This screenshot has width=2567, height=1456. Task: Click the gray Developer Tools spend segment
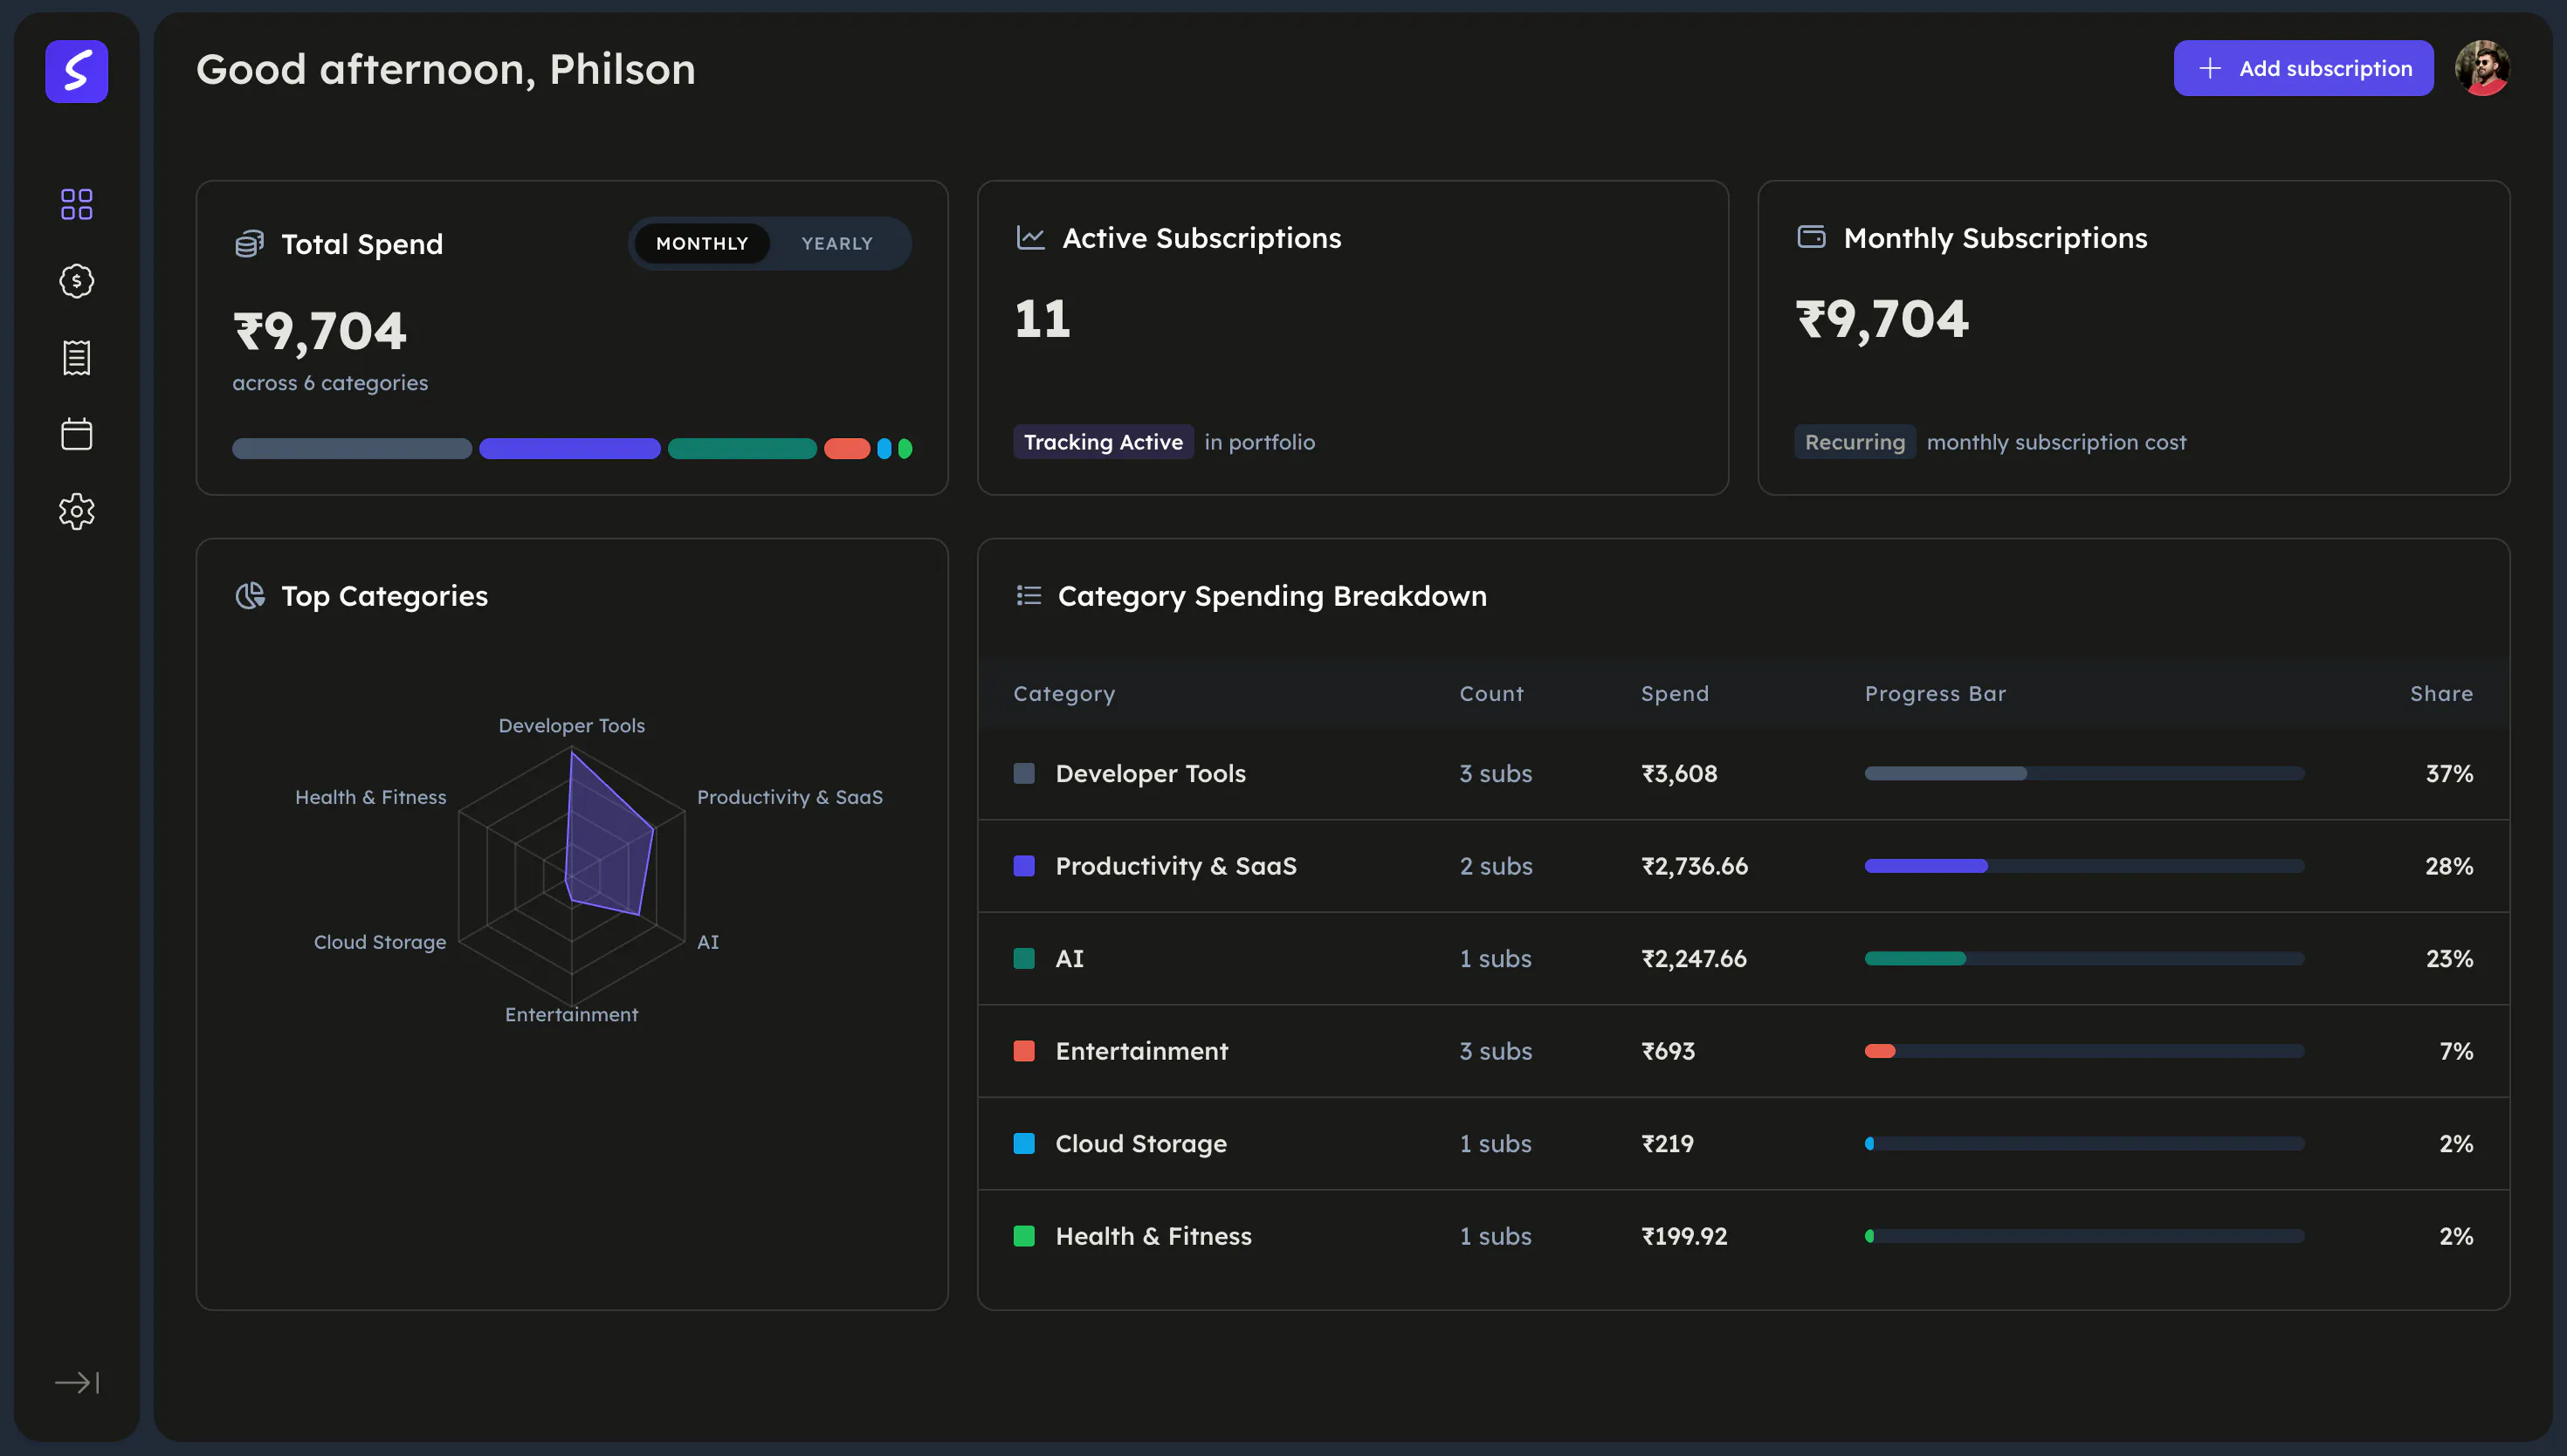pos(352,449)
